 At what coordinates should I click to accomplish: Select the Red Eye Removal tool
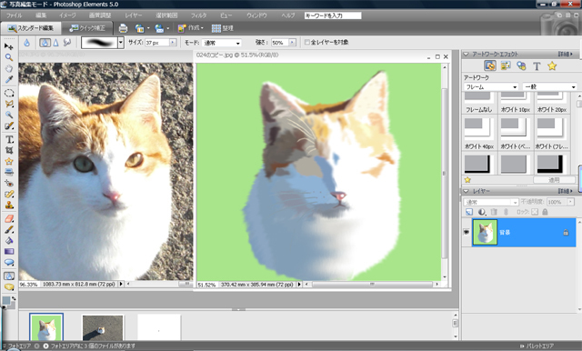(x=9, y=184)
